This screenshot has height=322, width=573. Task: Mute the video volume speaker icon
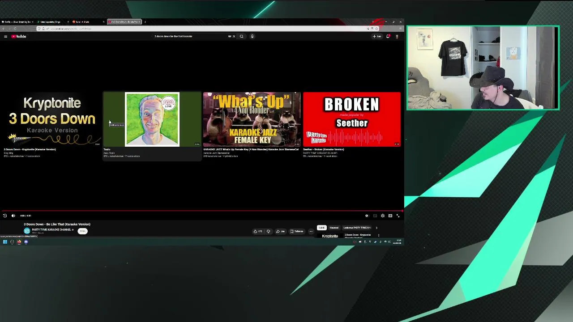13,216
